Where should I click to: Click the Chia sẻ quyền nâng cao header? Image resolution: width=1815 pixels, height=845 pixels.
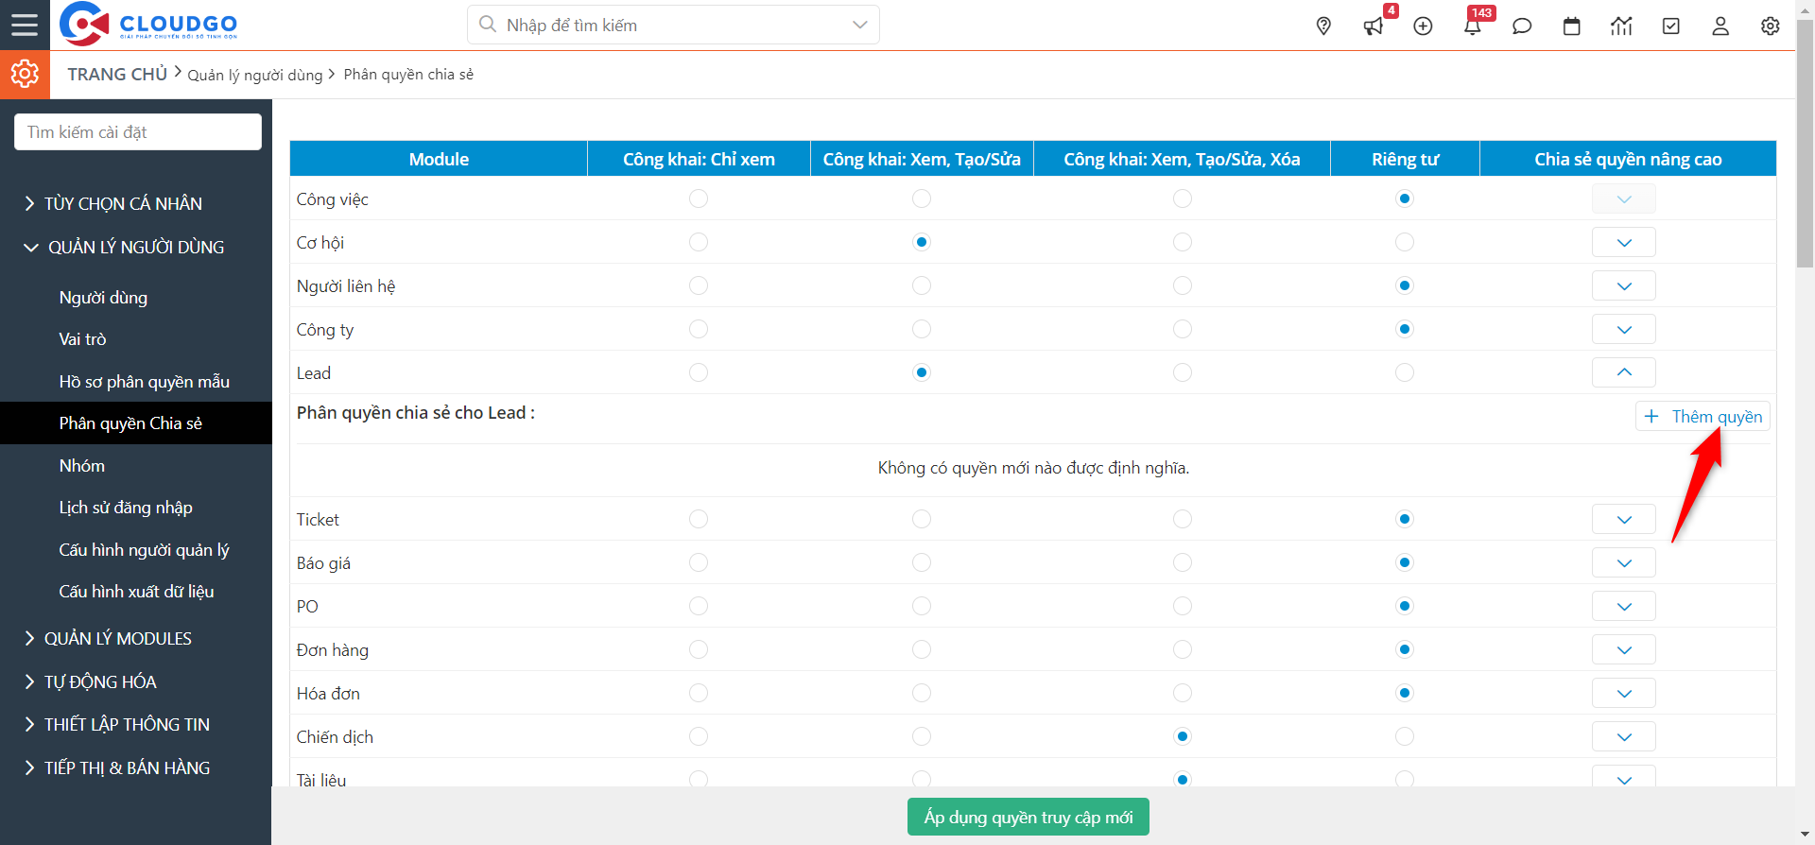(x=1628, y=159)
